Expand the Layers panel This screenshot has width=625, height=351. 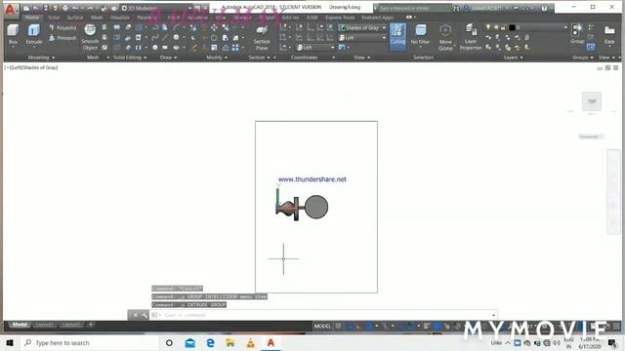point(514,58)
